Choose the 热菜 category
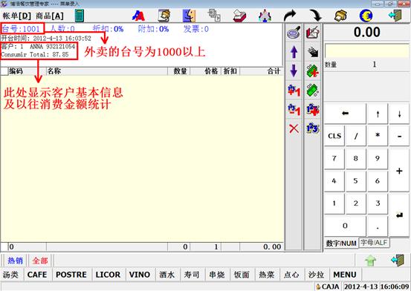The height and width of the screenshot is (291, 411). tap(267, 275)
